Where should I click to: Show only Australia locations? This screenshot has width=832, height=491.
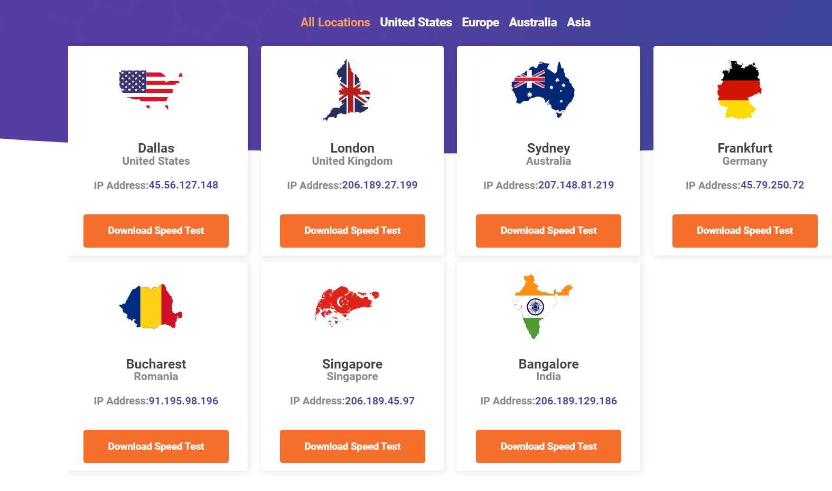click(532, 22)
